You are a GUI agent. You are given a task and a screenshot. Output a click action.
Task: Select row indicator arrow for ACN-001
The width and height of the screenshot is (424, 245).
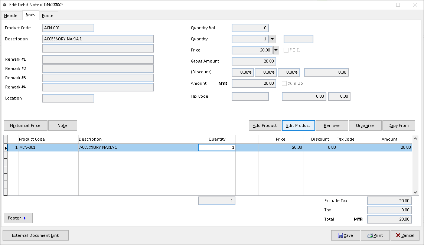point(6,148)
